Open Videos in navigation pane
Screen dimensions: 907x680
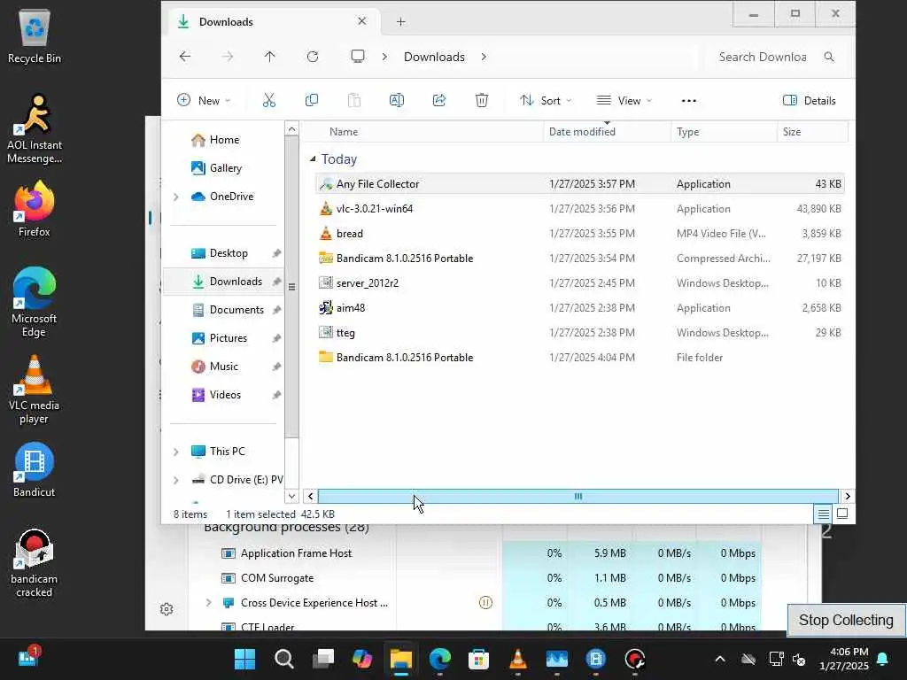coord(225,395)
